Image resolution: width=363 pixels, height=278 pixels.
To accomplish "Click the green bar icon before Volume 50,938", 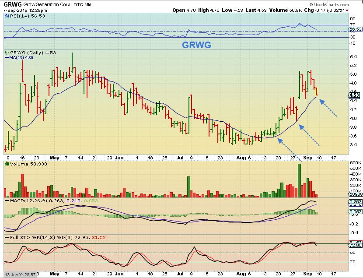I will coord(7,164).
